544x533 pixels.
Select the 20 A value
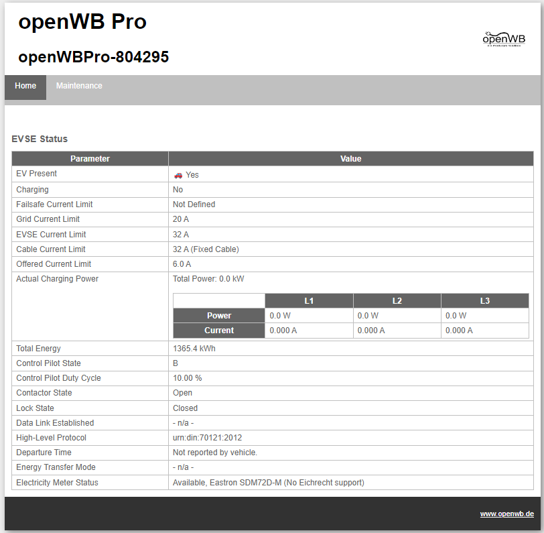[x=181, y=219]
